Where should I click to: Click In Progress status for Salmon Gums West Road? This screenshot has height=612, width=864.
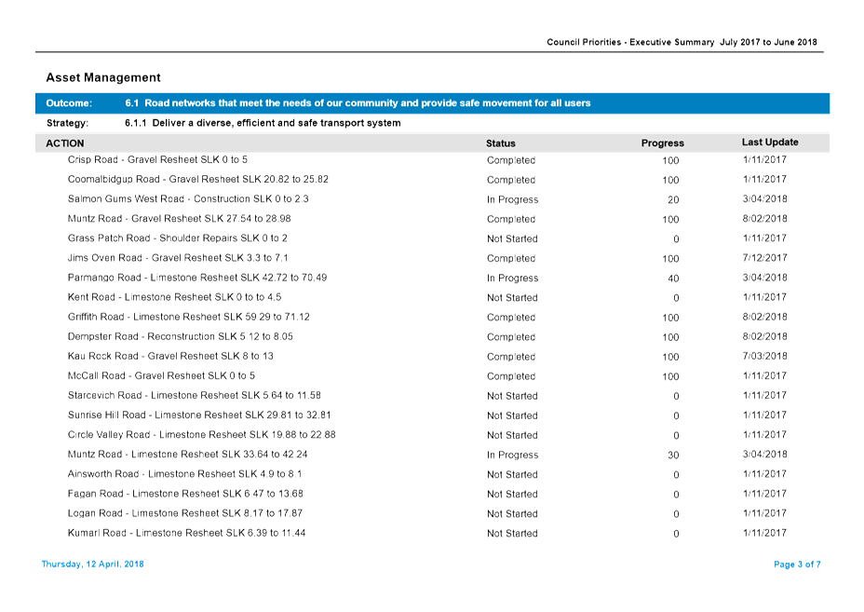point(512,199)
